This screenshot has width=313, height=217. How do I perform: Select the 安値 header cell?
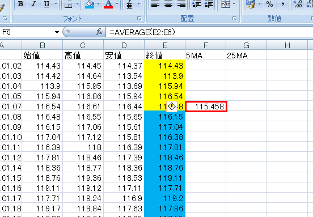pos(124,55)
